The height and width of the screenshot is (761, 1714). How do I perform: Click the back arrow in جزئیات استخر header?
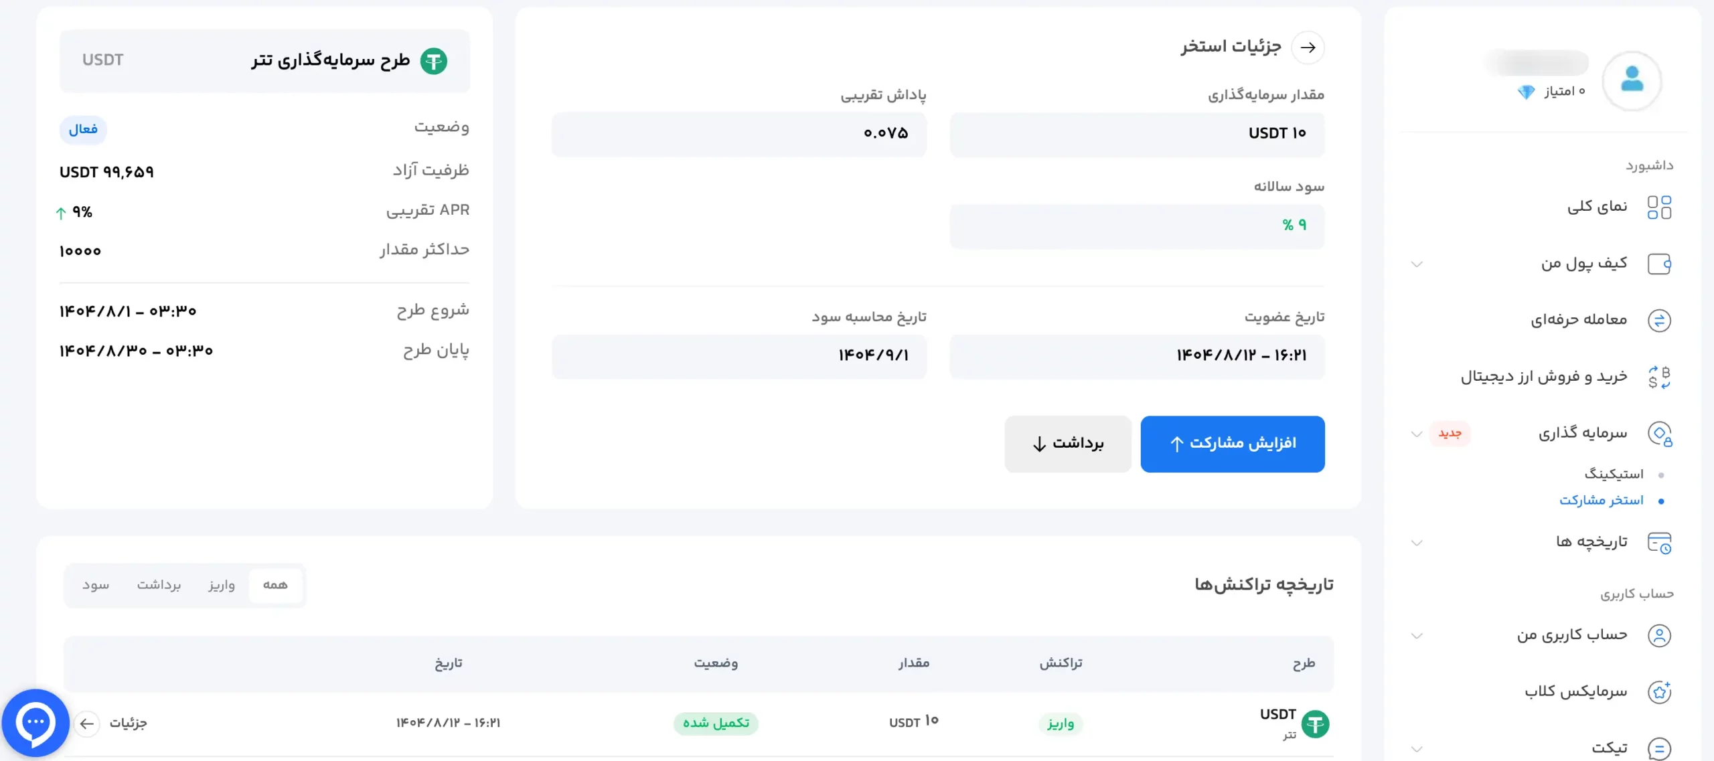tap(1310, 47)
